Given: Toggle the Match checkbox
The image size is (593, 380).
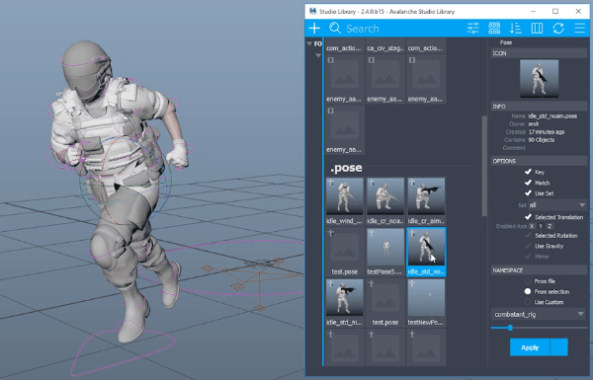Looking at the screenshot, I should (x=528, y=183).
